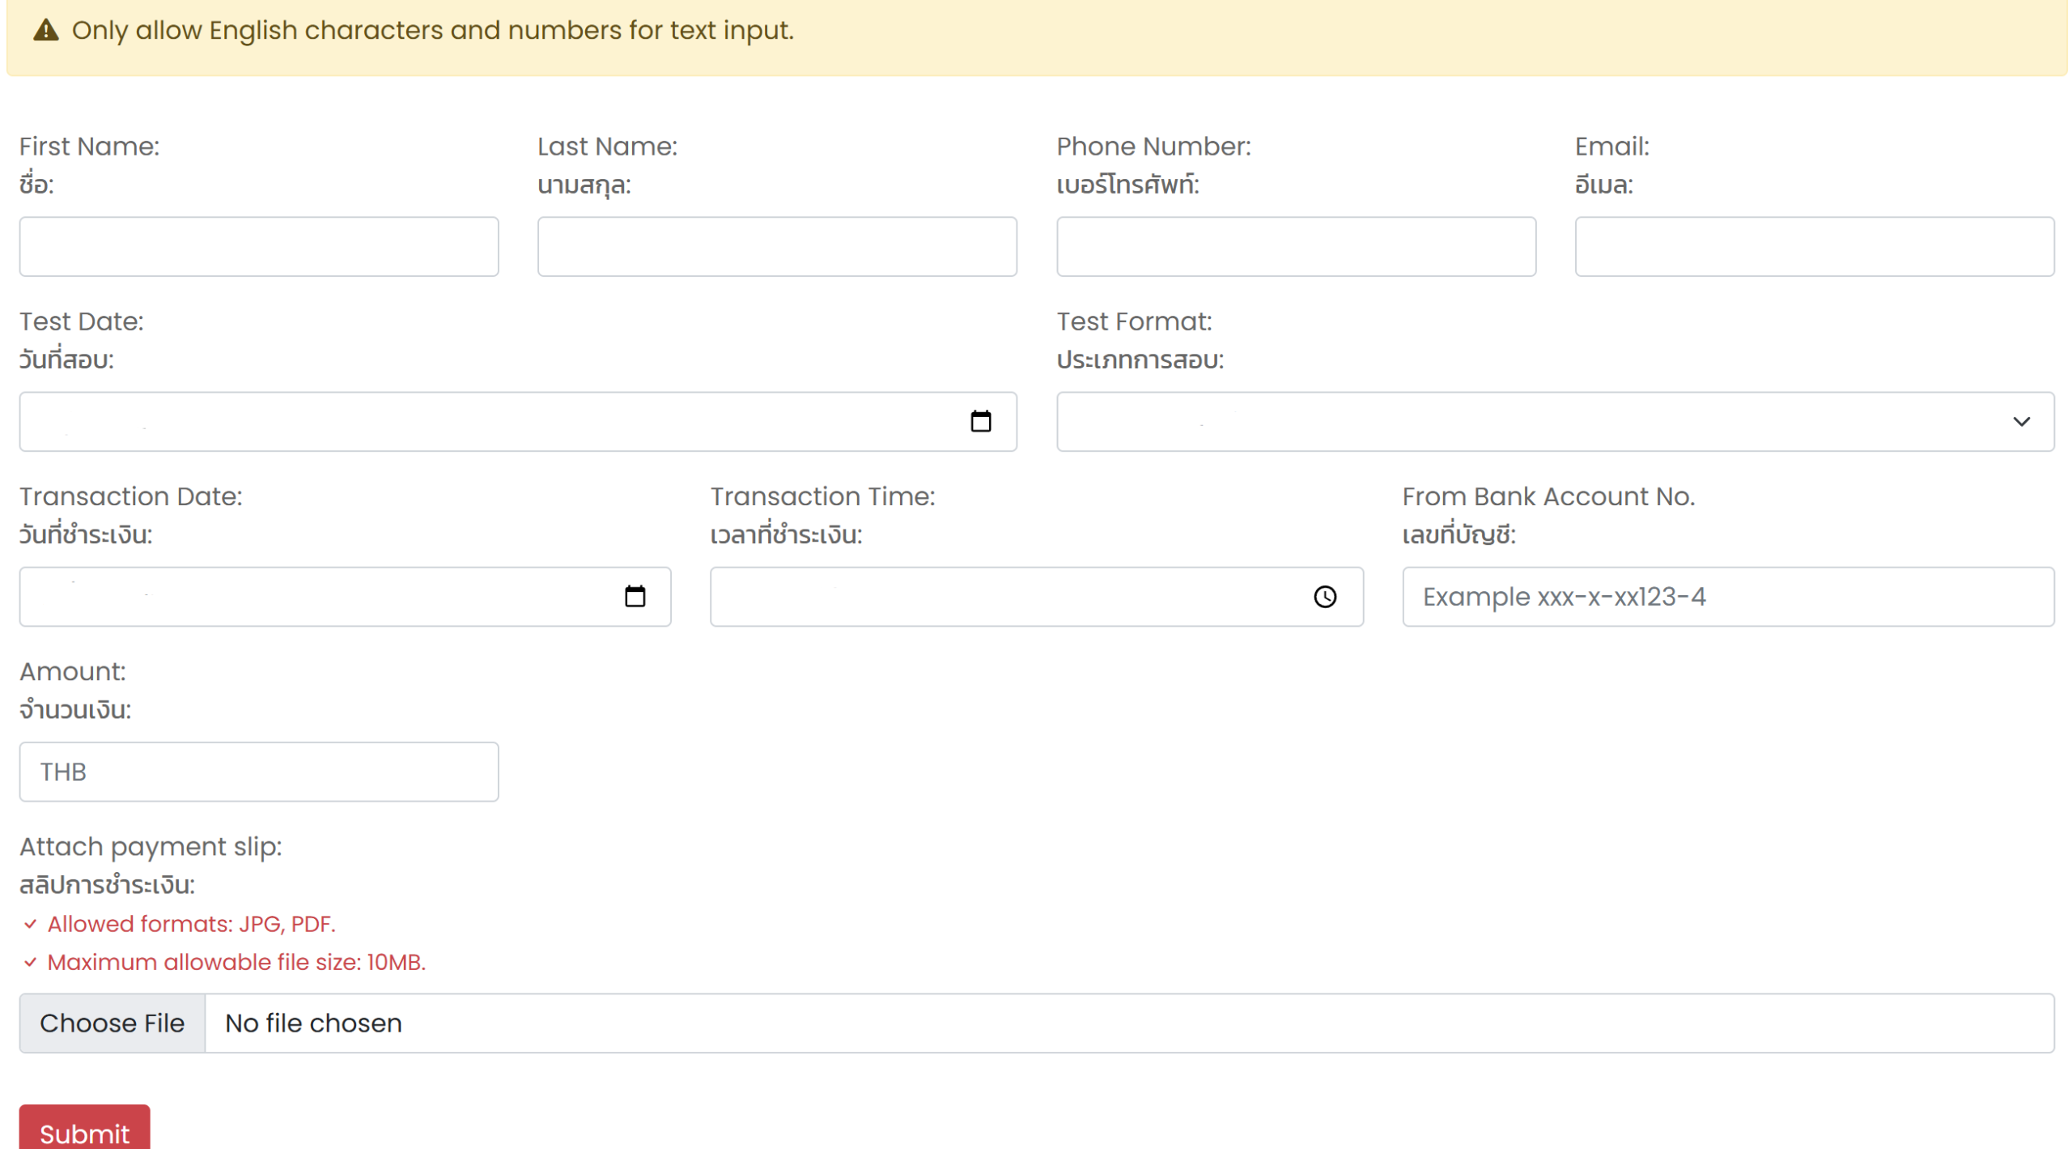Click the checkmark beside Maximum file size text

coord(30,962)
